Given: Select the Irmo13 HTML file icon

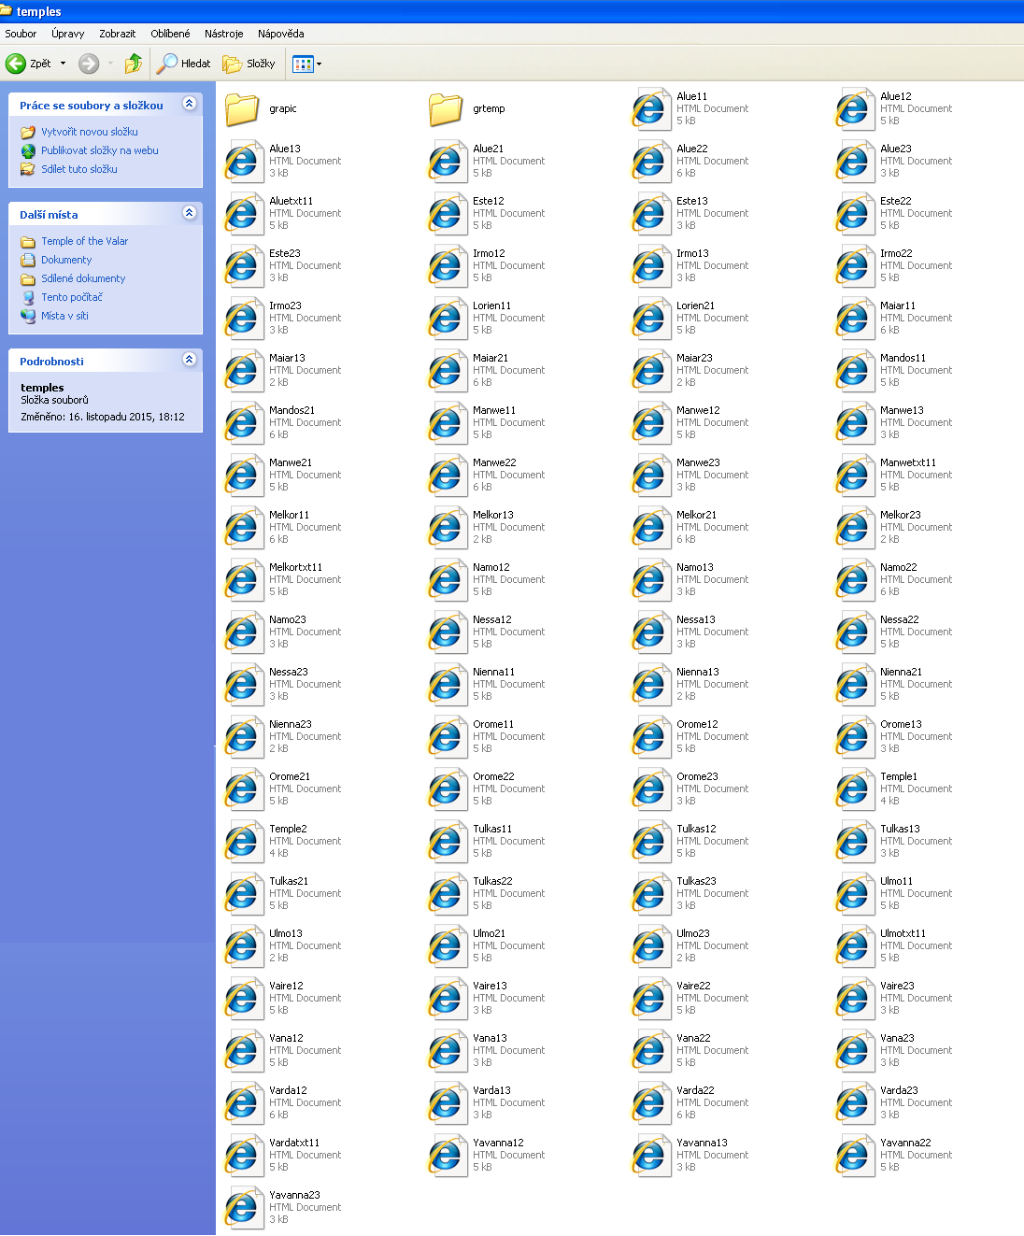Looking at the screenshot, I should (651, 265).
